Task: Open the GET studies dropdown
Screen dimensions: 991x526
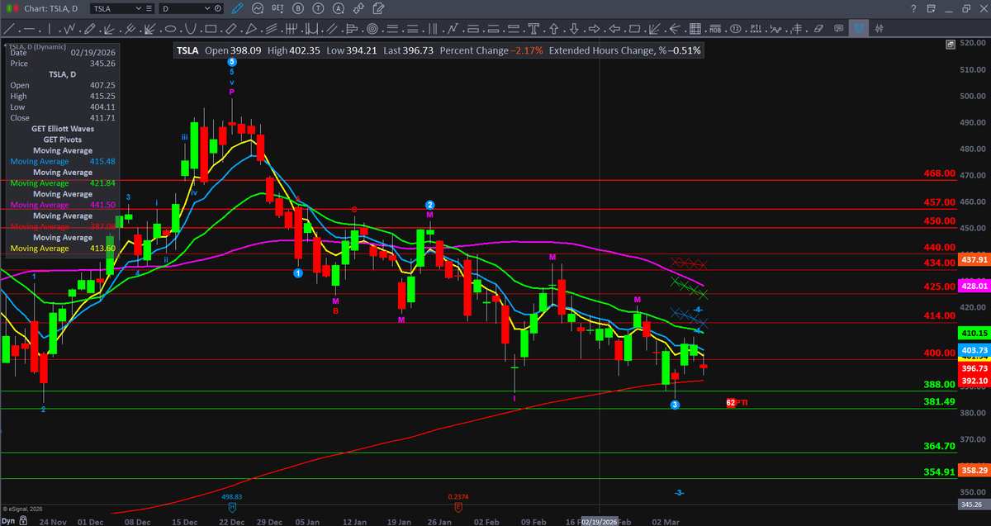Action: (x=277, y=8)
